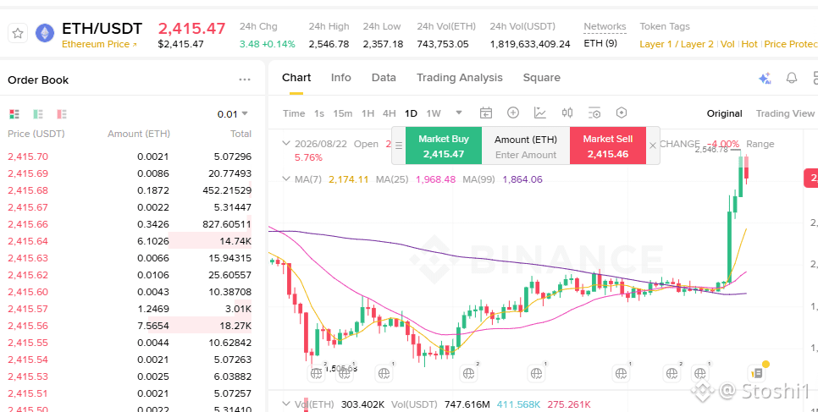
Task: Open the Hot token tag
Action: (749, 44)
